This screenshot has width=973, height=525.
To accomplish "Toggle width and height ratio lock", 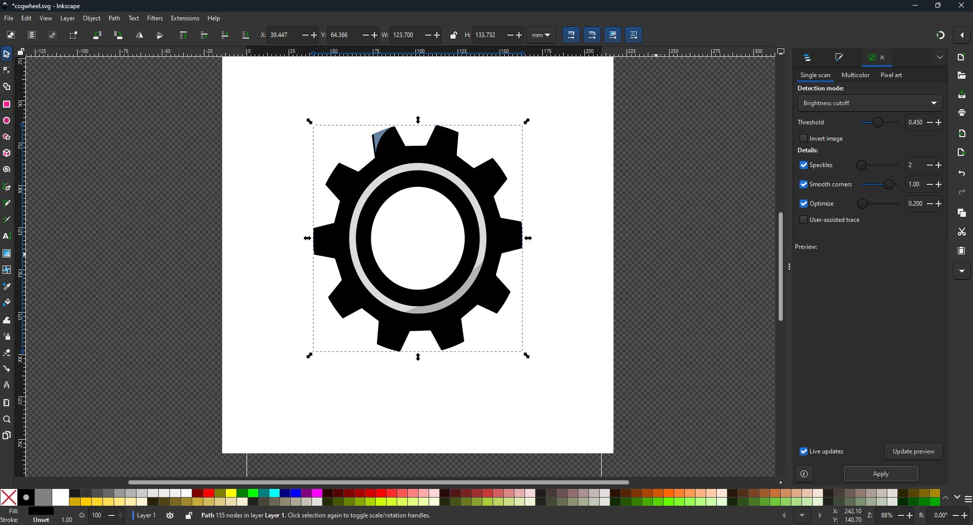I will pos(454,35).
